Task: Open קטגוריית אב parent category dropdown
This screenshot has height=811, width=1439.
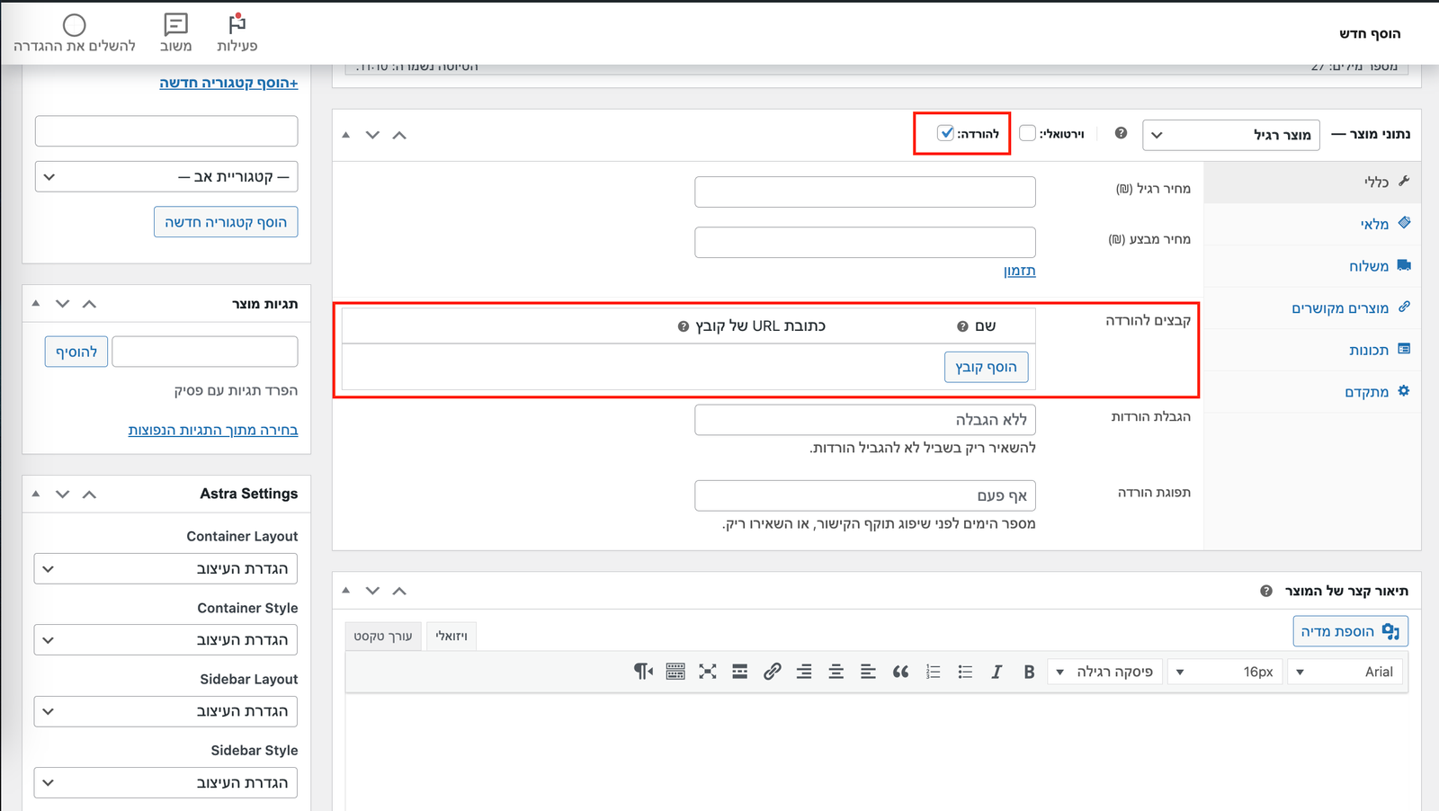Action: [166, 176]
